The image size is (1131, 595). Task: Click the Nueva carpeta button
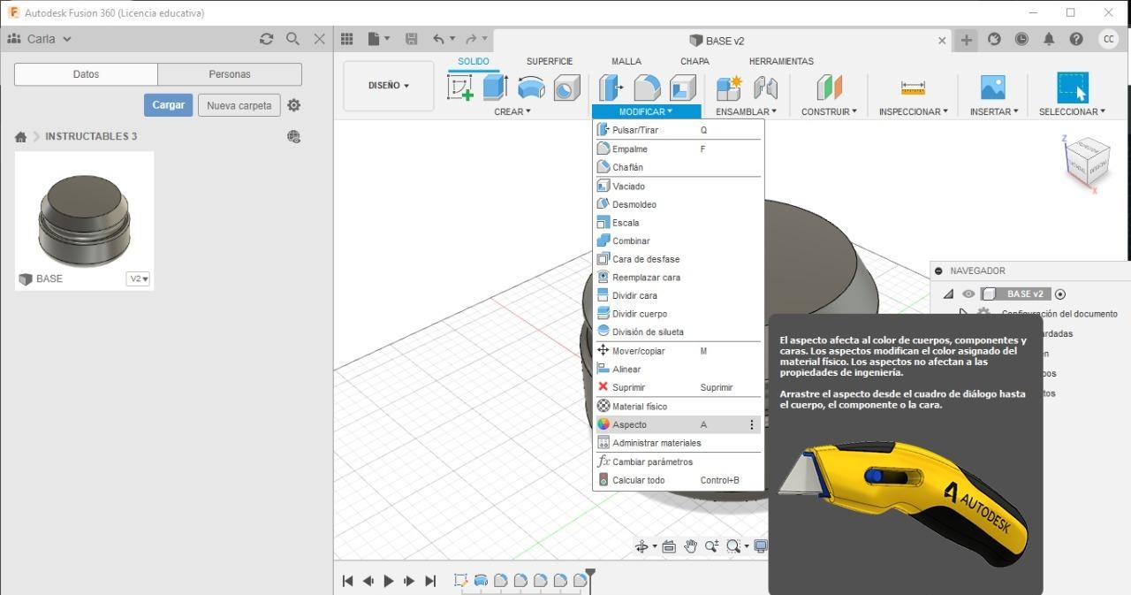[239, 105]
